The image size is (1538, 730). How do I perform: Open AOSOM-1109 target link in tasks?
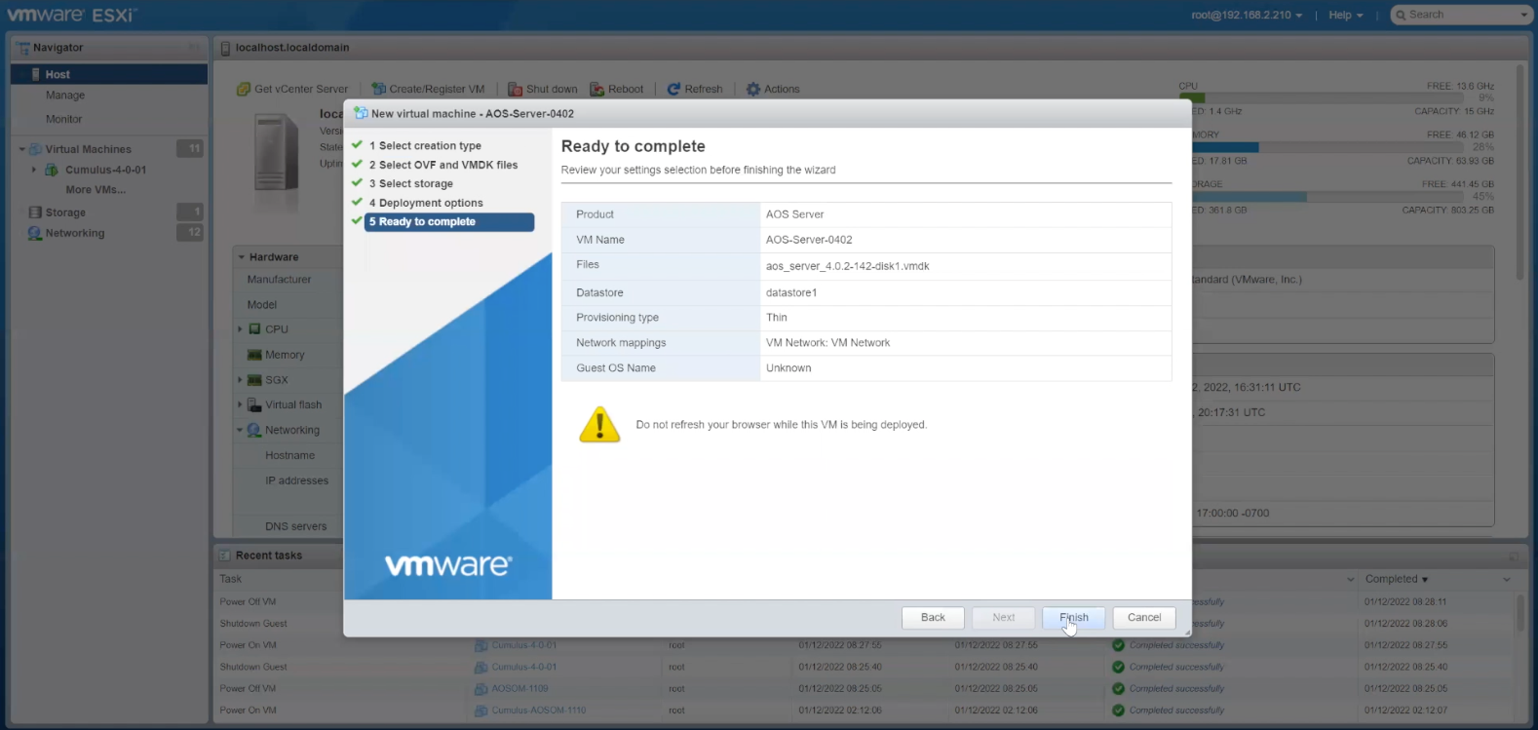coord(519,688)
